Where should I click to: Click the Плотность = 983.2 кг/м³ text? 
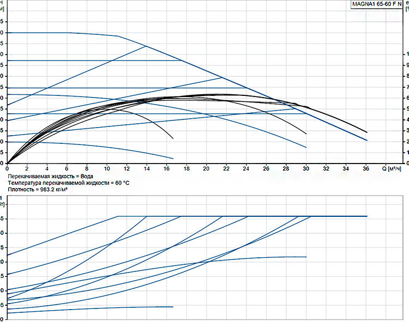(x=38, y=190)
